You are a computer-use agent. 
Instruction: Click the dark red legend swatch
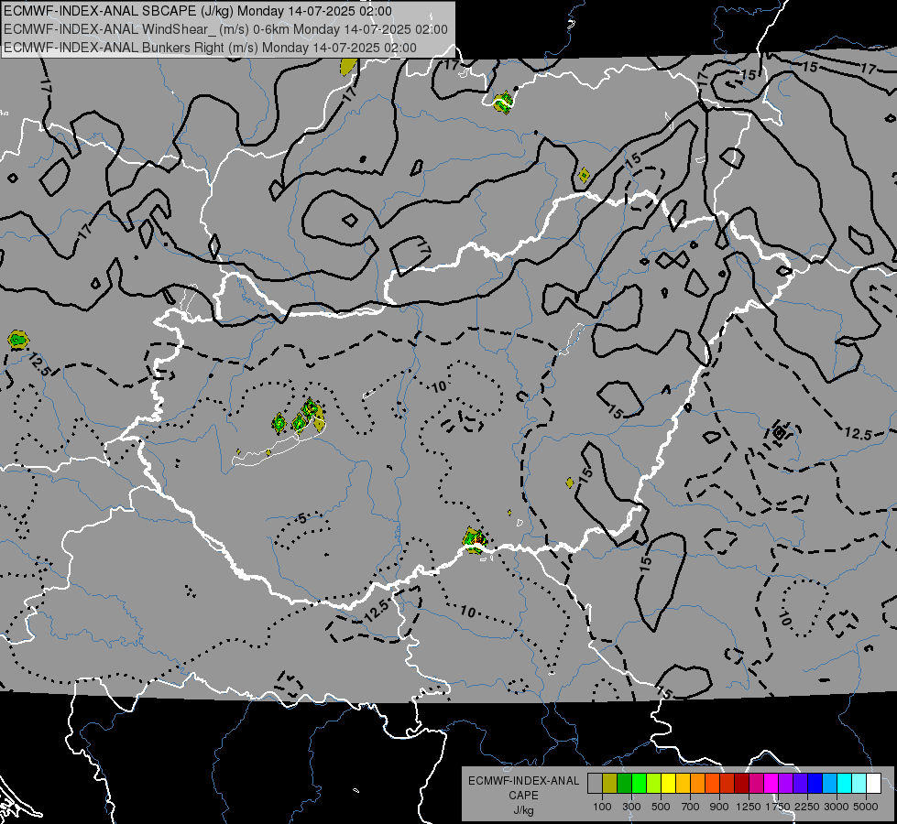click(741, 783)
